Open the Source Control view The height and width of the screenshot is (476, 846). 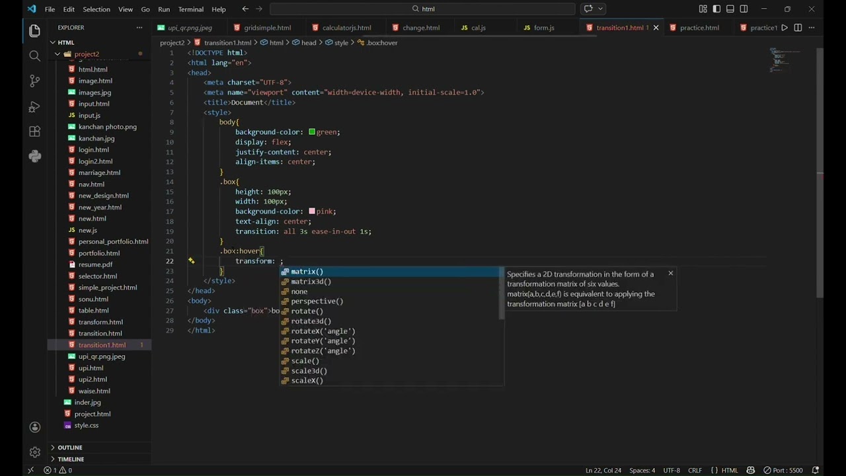[x=34, y=81]
